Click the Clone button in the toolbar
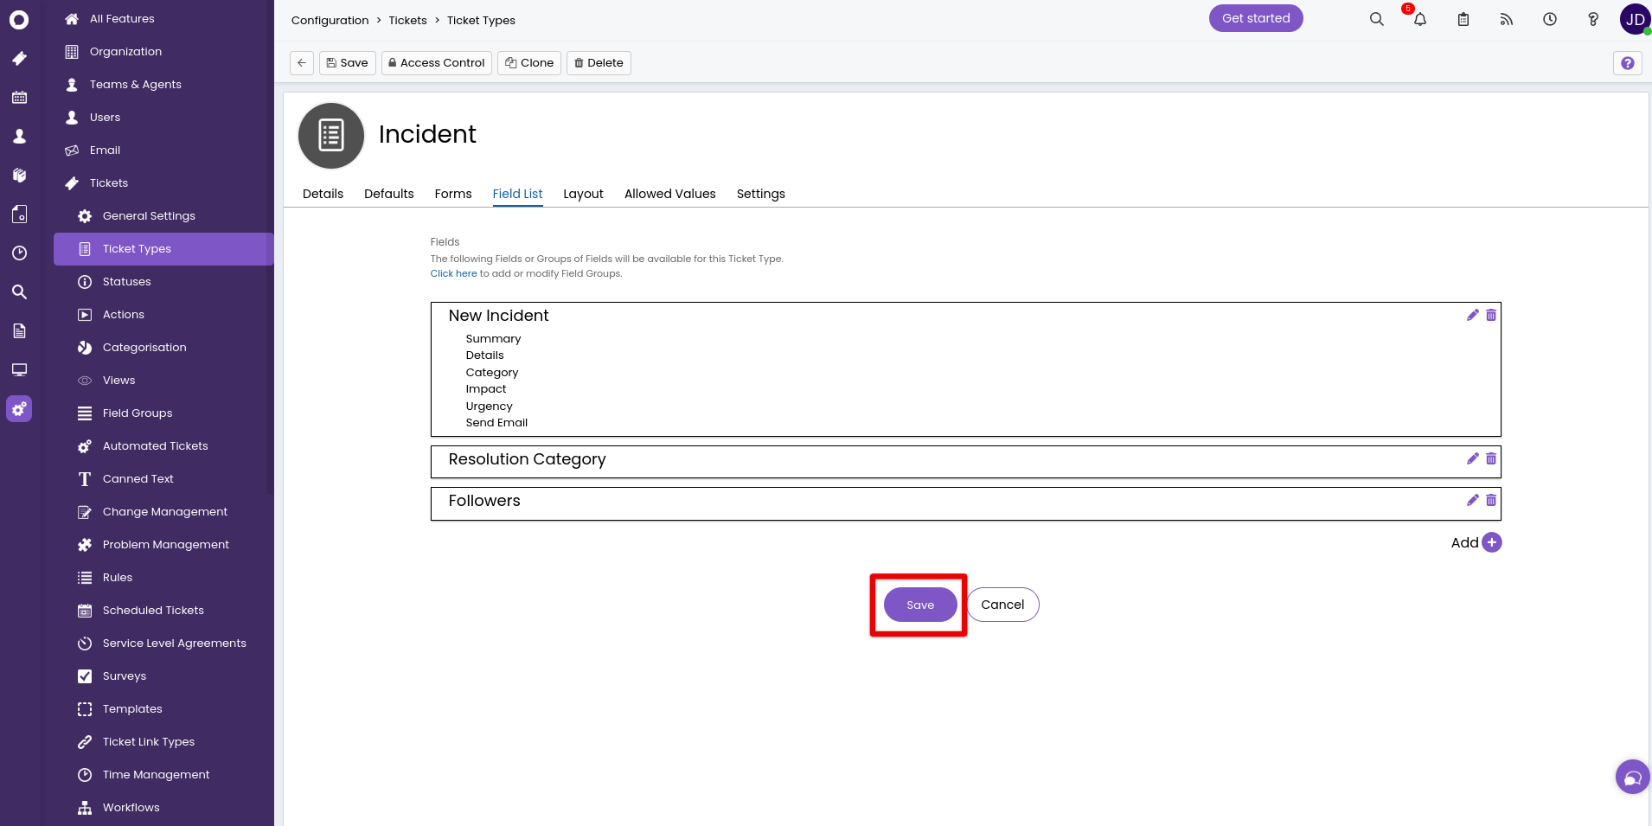The width and height of the screenshot is (1652, 826). point(528,62)
